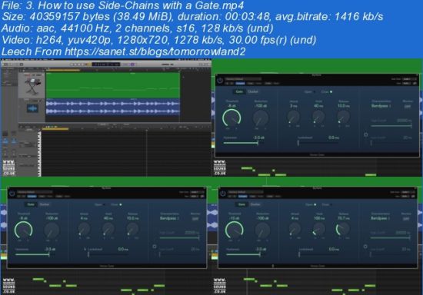
Task: Click Reduction knob on gate with 3 ms attack
Action: coord(261,118)
